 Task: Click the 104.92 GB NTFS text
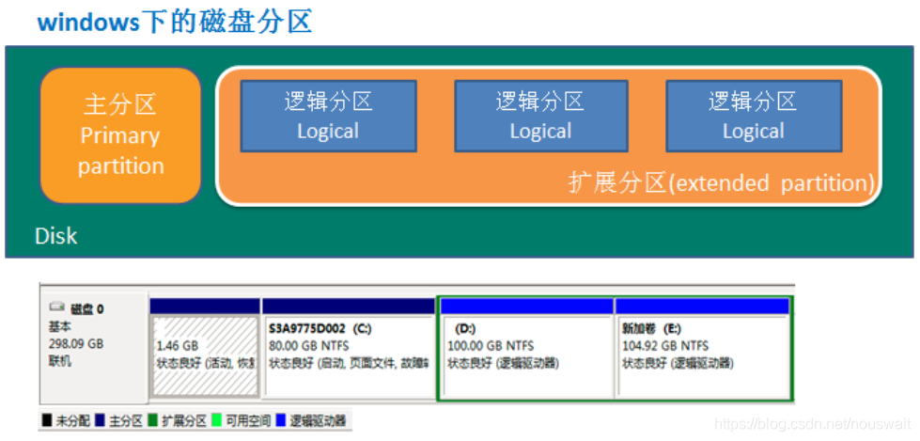click(x=664, y=346)
